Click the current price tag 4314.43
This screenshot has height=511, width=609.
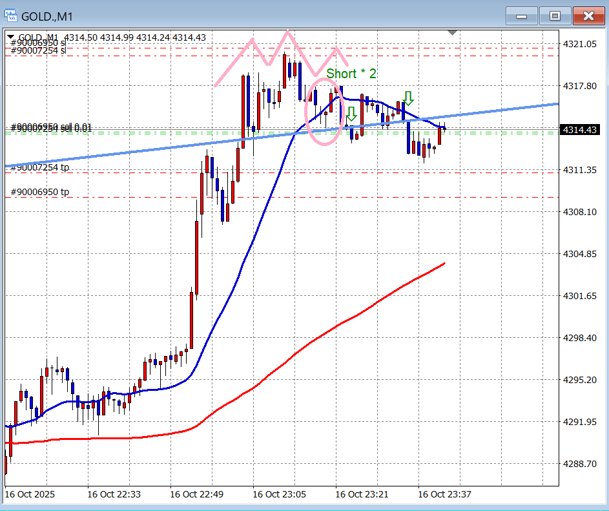pos(579,130)
